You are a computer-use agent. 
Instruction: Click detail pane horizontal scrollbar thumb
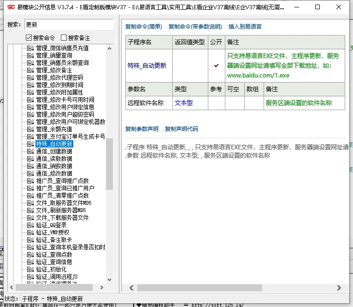(200, 288)
